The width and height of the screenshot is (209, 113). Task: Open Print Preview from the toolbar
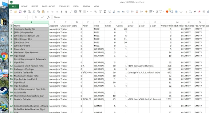(29, 12)
